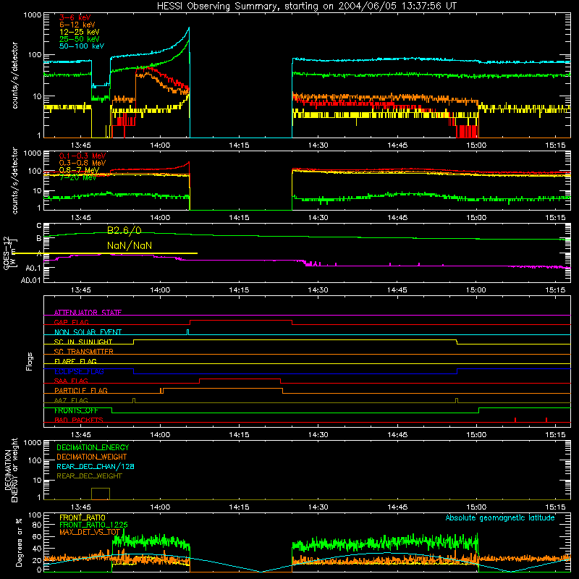Click the 15:00 tick label under flags panel
Screen dimensions: 579x579
(476, 435)
